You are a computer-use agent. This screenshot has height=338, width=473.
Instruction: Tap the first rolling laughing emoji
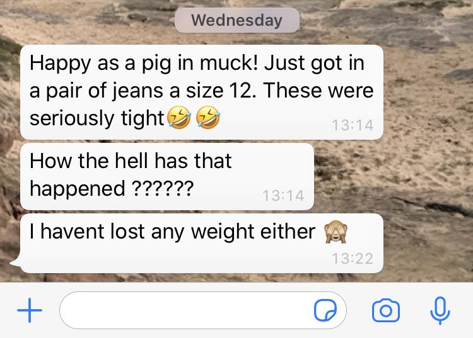pos(178,117)
